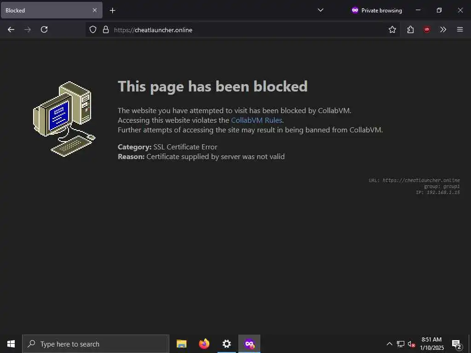Click the 'This page has been blocked' heading
The height and width of the screenshot is (353, 471).
(x=213, y=87)
